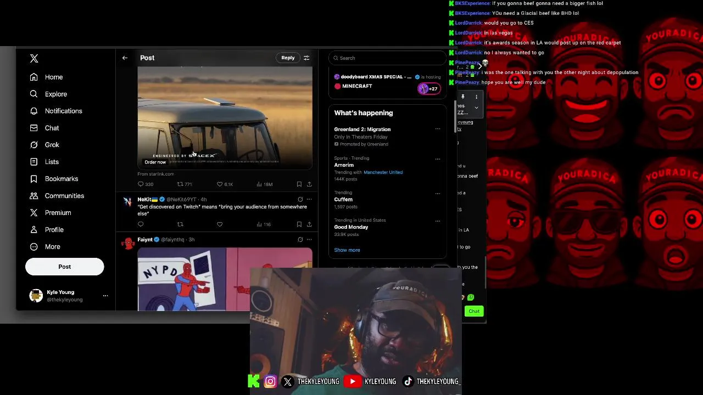Open the vertical dots menu in chat panel

(x=476, y=97)
